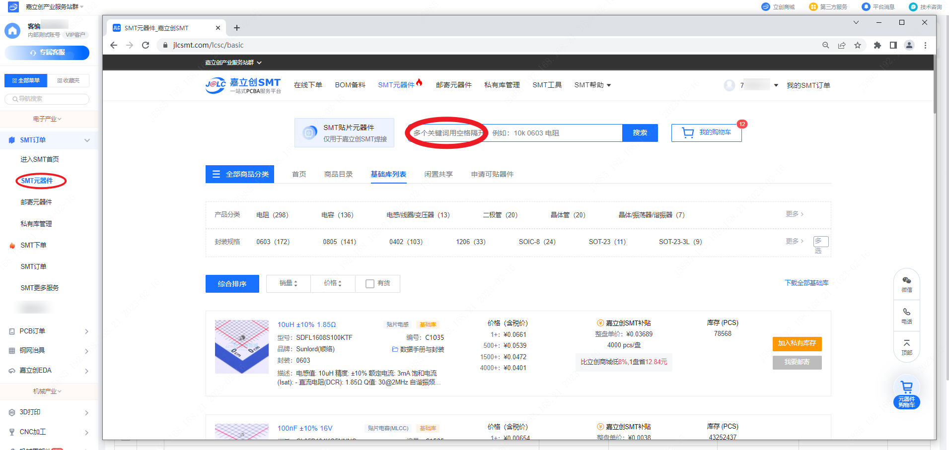Bookmark this page with the star icon
The image size is (949, 450).
pyautogui.click(x=858, y=45)
